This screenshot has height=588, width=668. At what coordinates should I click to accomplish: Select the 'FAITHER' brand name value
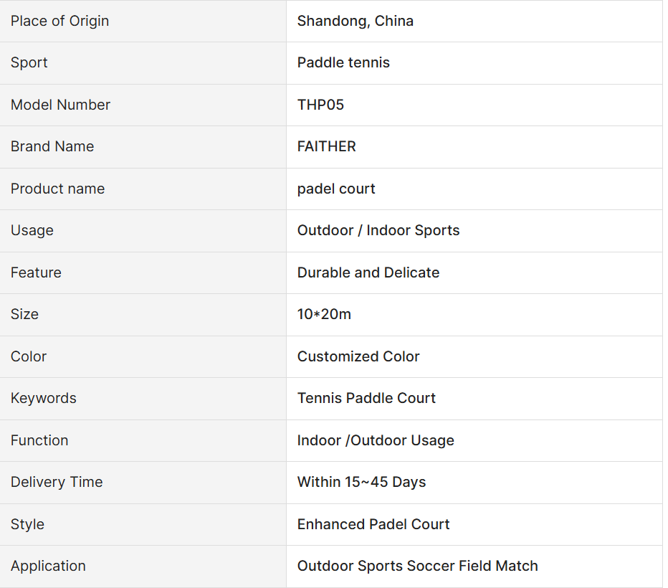(326, 146)
